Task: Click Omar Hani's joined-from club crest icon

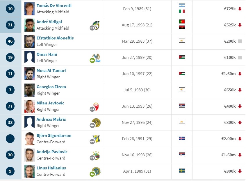Action: click(95, 58)
